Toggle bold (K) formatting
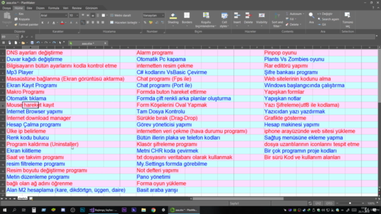This screenshot has width=381, height=214. pyautogui.click(x=42, y=23)
